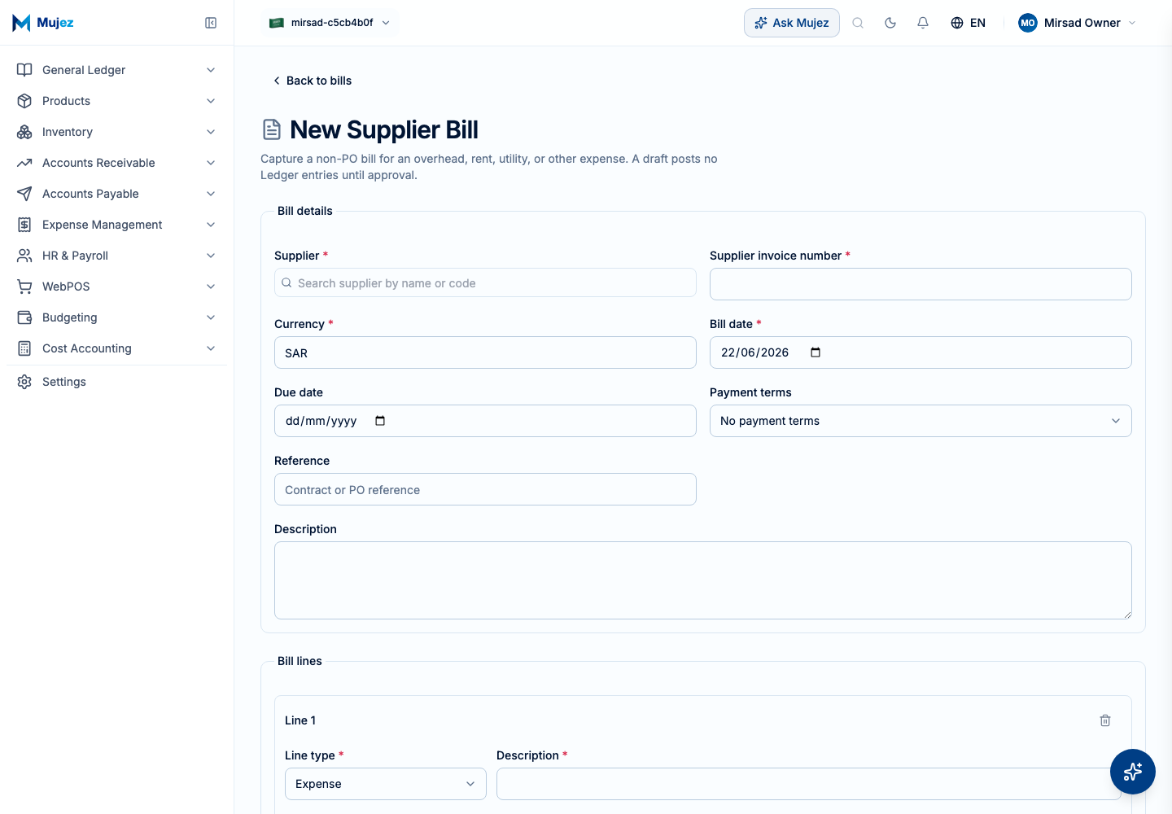Click the Accounts Payable send icon
This screenshot has width=1172, height=814.
click(x=24, y=194)
